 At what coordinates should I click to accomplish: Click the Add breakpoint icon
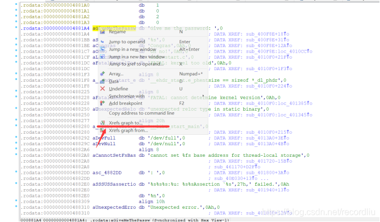[x=102, y=103]
